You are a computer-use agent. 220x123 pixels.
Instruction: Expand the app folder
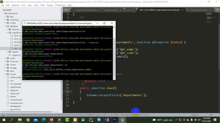pyautogui.click(x=5, y=17)
